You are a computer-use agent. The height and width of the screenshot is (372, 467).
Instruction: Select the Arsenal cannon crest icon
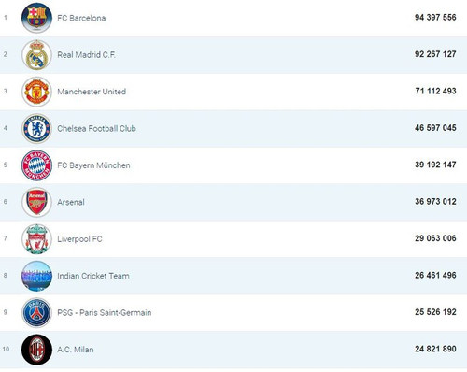36,202
